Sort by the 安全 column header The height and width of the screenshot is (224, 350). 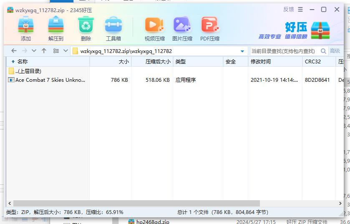point(236,62)
